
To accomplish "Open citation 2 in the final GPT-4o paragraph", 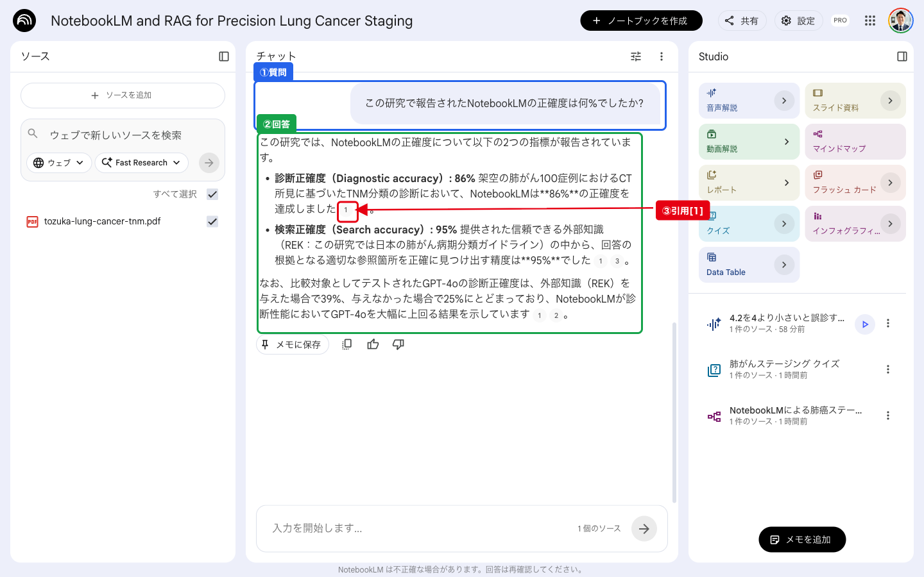I will point(556,315).
